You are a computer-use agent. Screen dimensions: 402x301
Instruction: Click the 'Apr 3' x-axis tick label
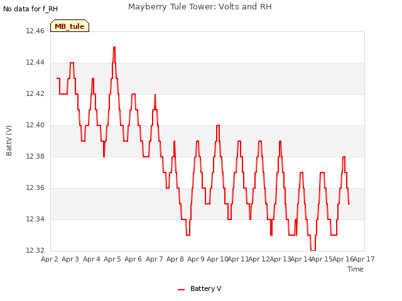pos(70,259)
